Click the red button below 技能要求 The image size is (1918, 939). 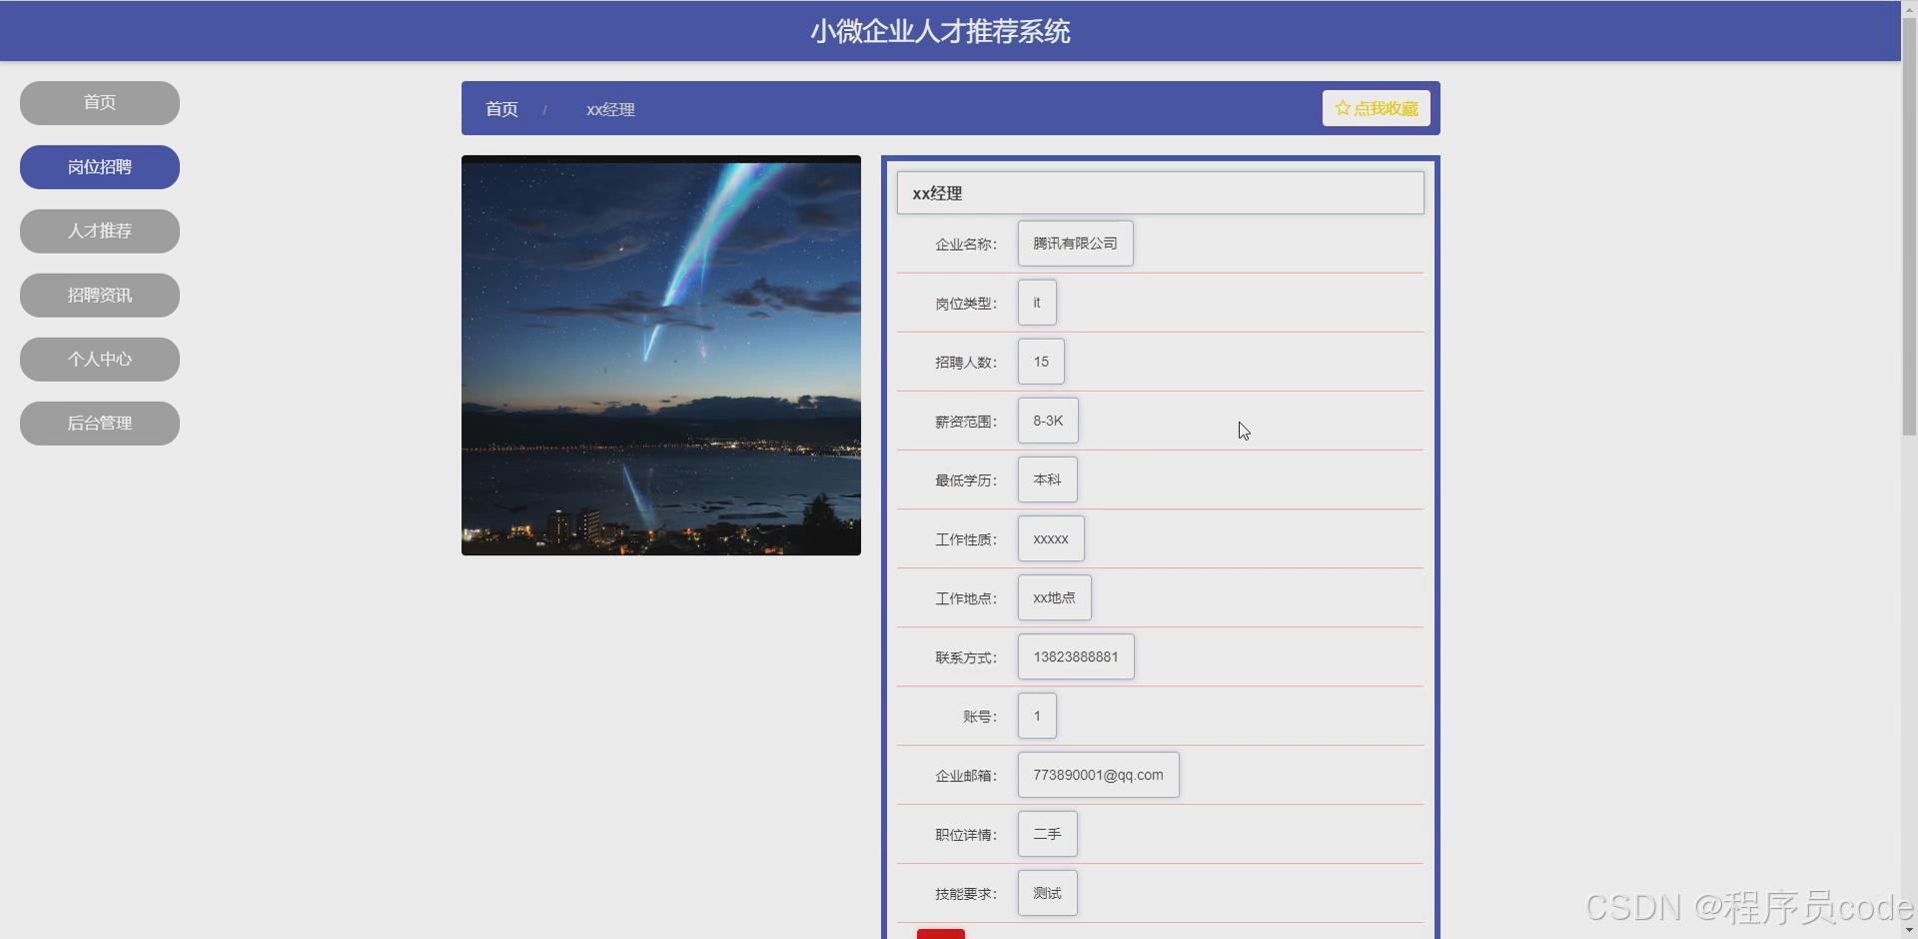coord(940,935)
